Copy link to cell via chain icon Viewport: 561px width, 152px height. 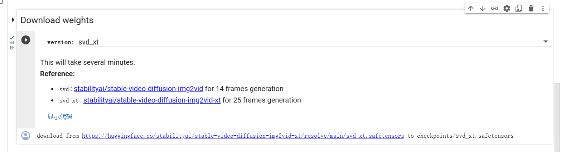coord(494,9)
